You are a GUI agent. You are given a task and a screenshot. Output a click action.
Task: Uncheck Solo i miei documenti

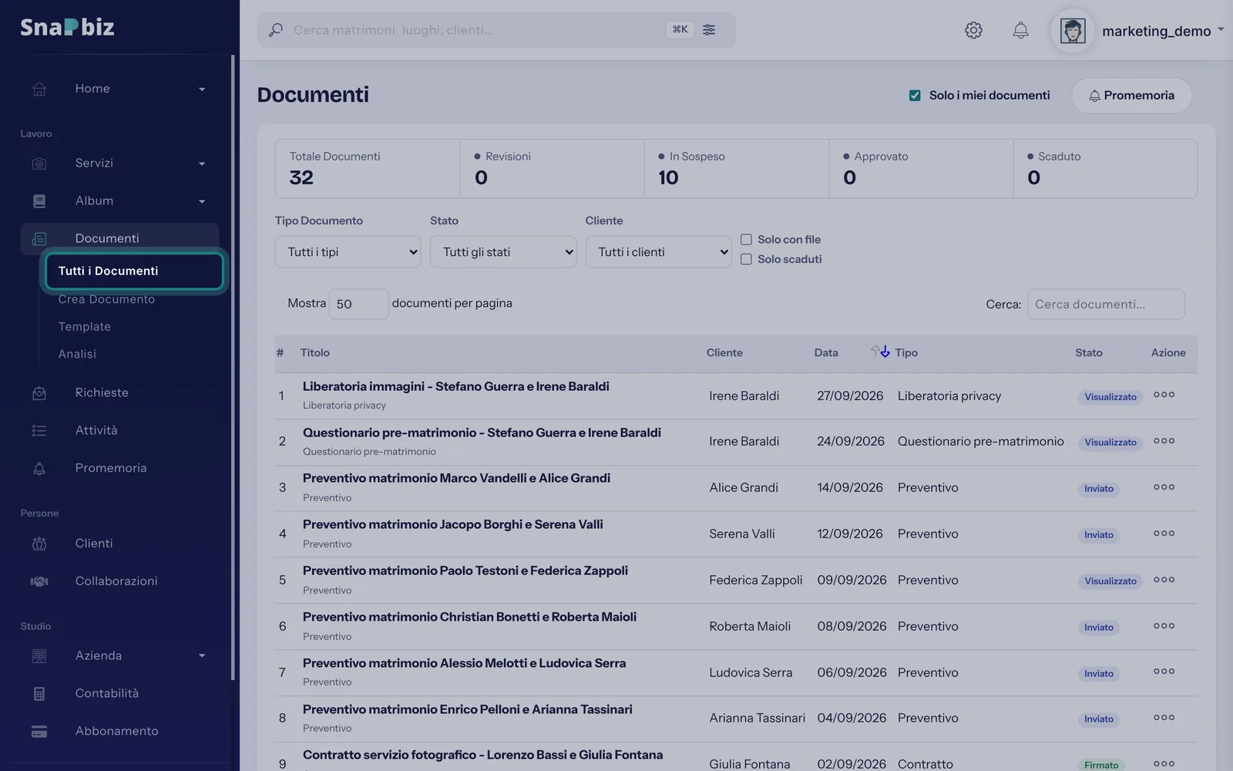pyautogui.click(x=915, y=96)
